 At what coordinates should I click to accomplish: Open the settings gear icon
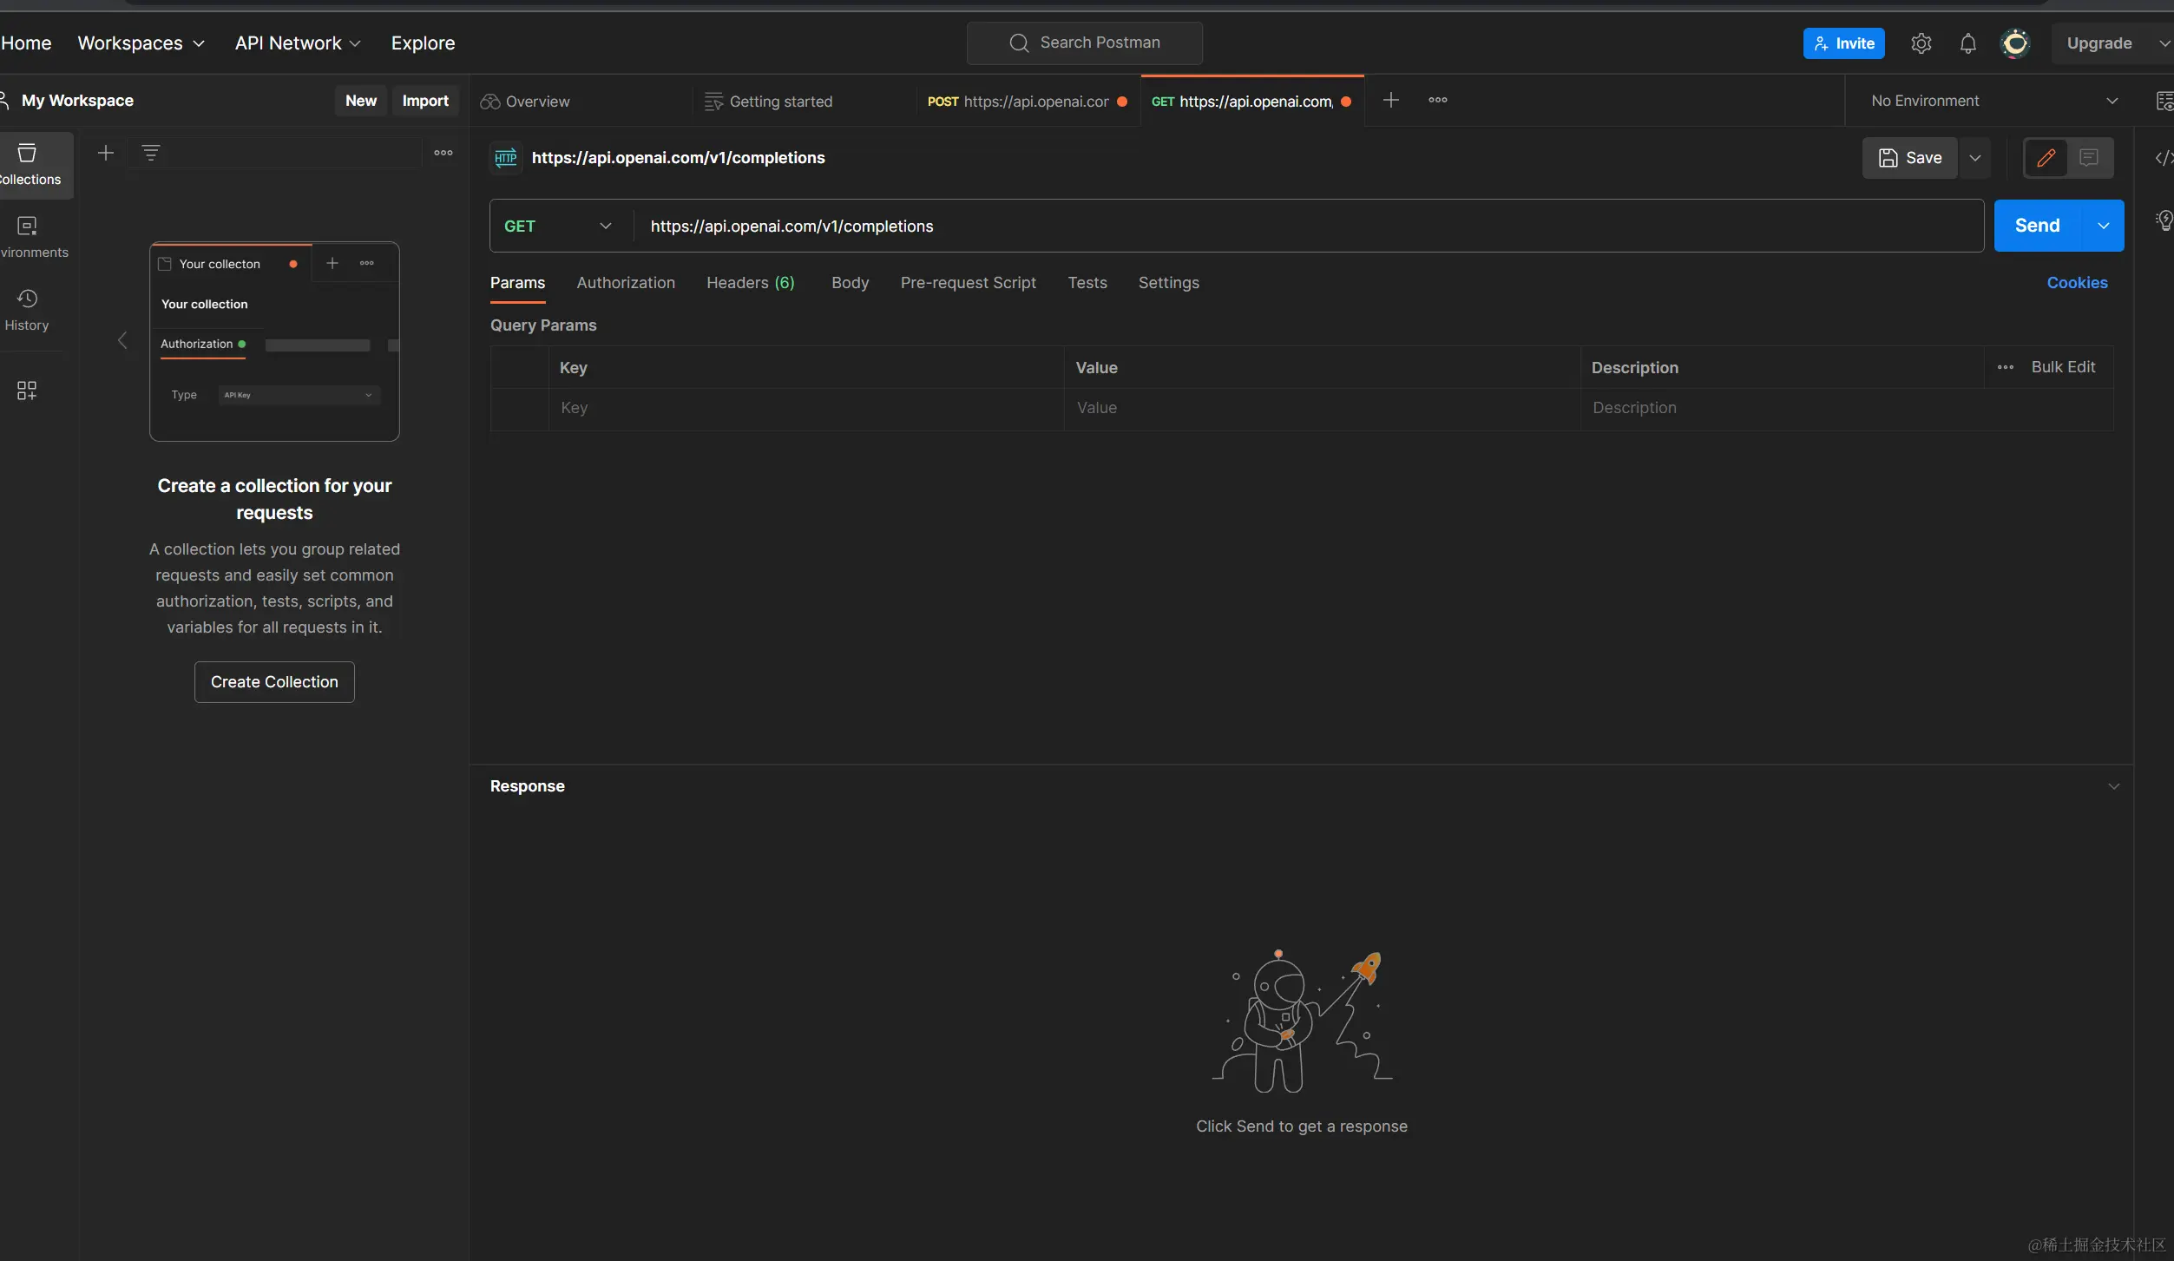click(1921, 43)
